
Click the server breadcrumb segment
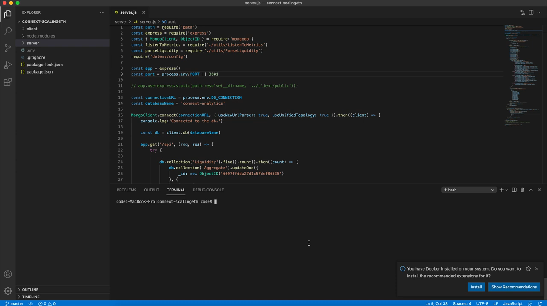pos(121,21)
